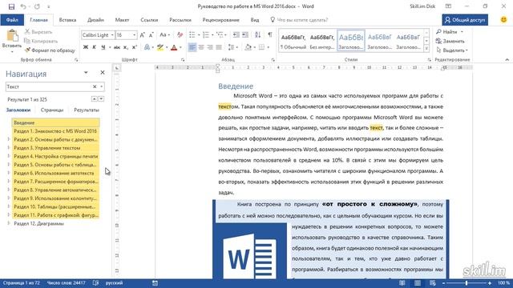This screenshot has height=288, width=513.
Task: Click the spell check icon in status bar
Action: [x=95, y=283]
